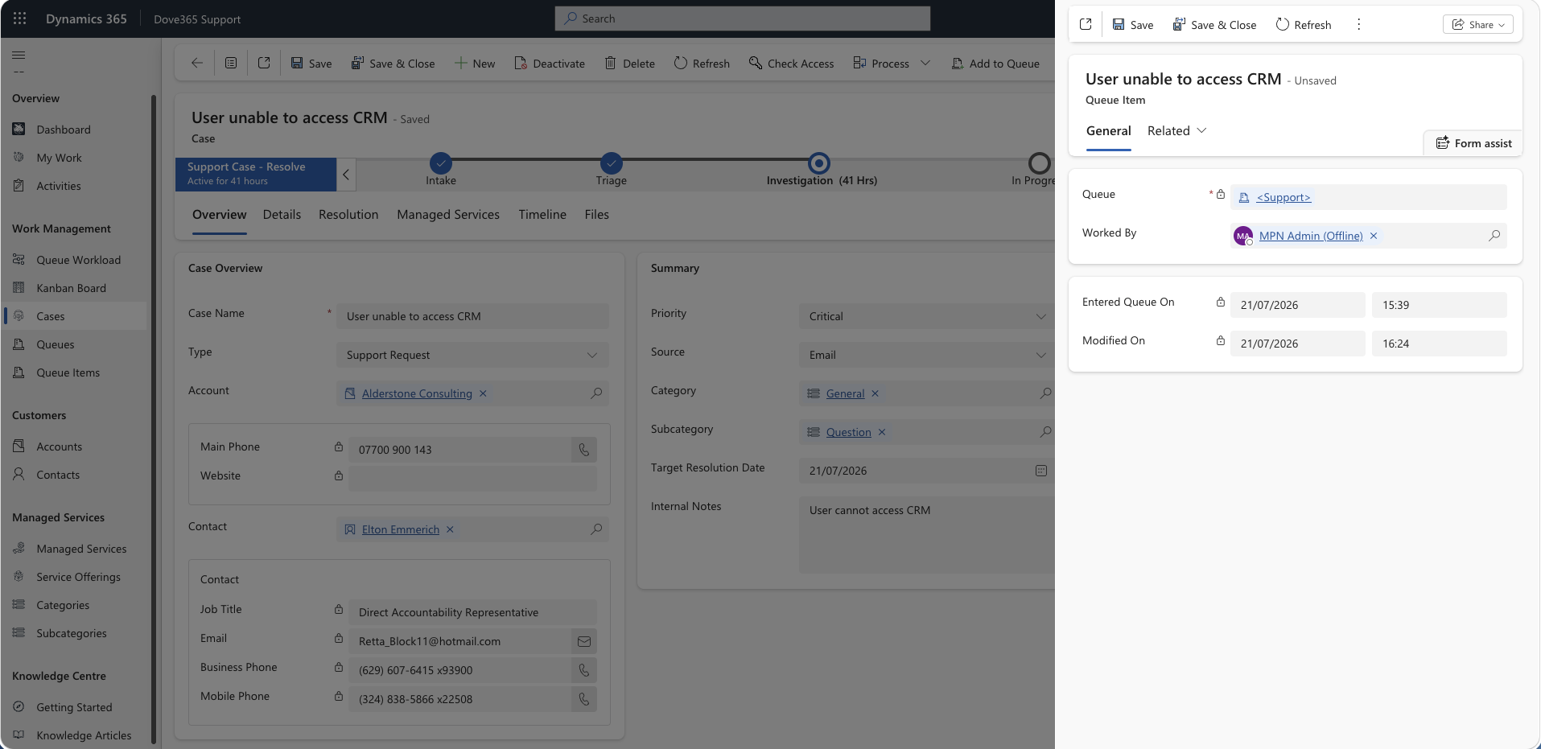Remove Elton Emmerich from Contact field
This screenshot has height=749, width=1541.
(450, 529)
